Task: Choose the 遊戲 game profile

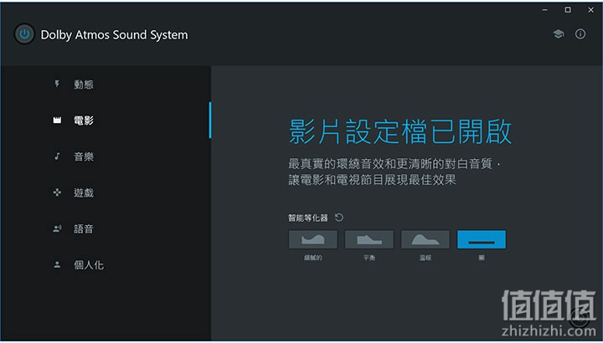Action: coord(106,192)
